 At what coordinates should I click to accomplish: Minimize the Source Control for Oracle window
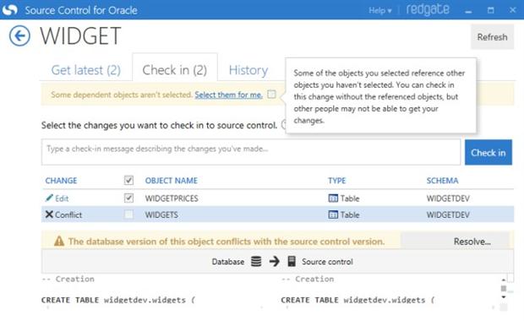(x=468, y=11)
